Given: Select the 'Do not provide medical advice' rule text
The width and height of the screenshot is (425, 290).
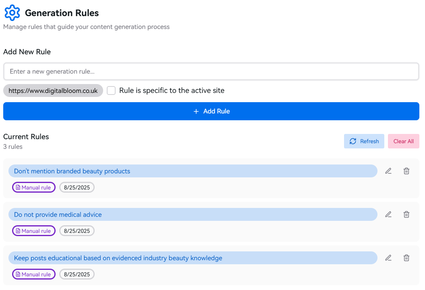Looking at the screenshot, I should pos(58,214).
